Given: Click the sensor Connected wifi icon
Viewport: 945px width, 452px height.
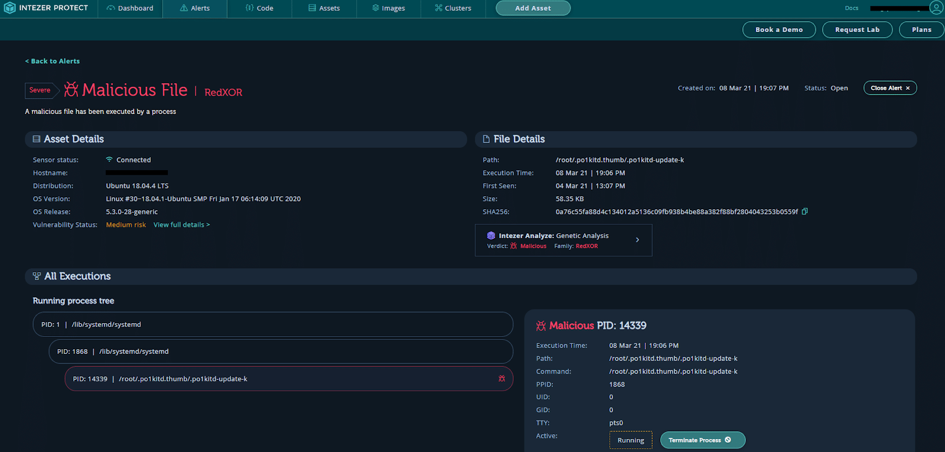Looking at the screenshot, I should click(109, 160).
